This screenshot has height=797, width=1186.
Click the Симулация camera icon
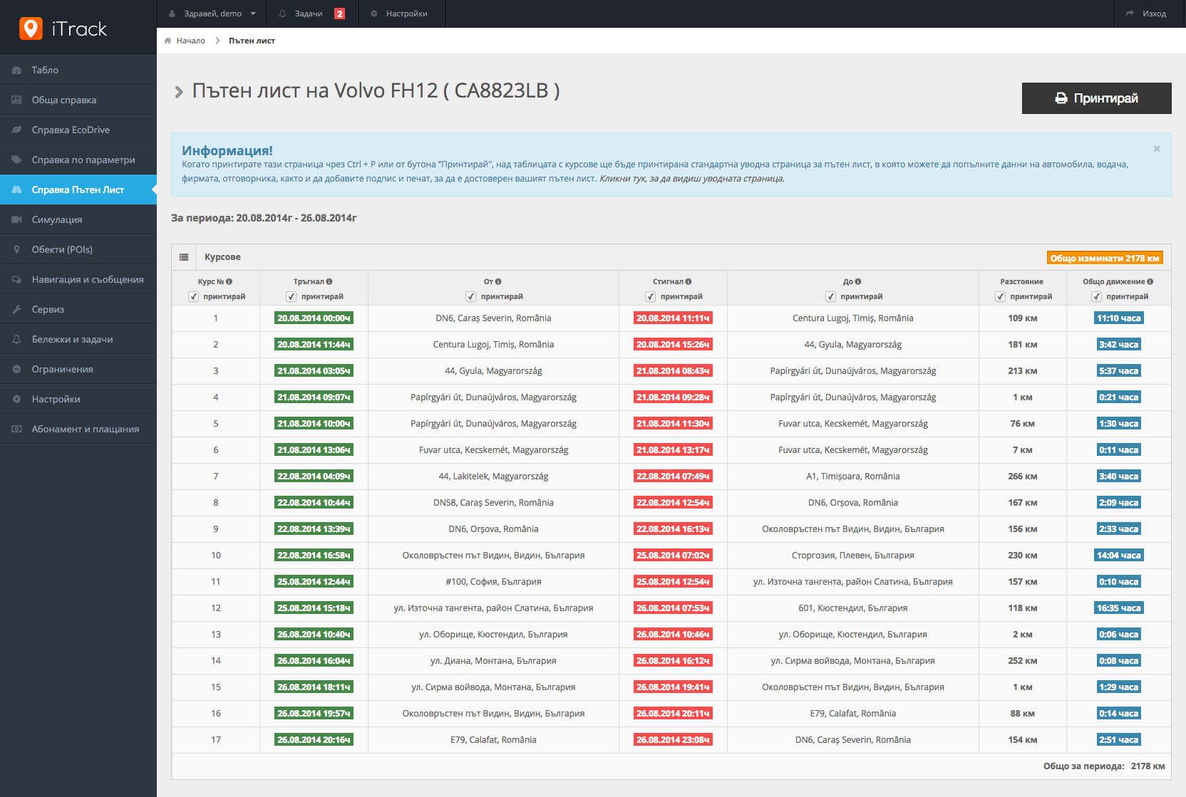point(16,219)
